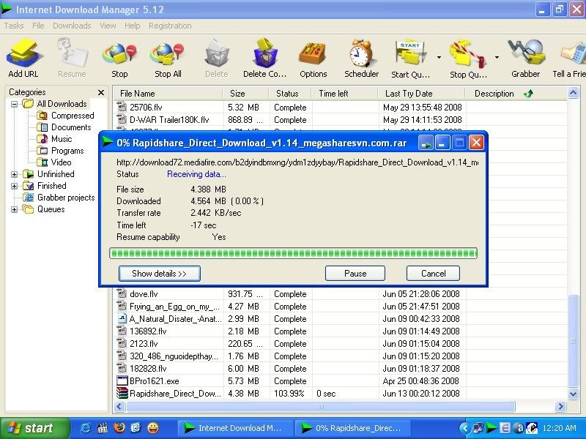The height and width of the screenshot is (439, 586).
Task: Collapse the All Downloads tree node
Action: tap(14, 104)
